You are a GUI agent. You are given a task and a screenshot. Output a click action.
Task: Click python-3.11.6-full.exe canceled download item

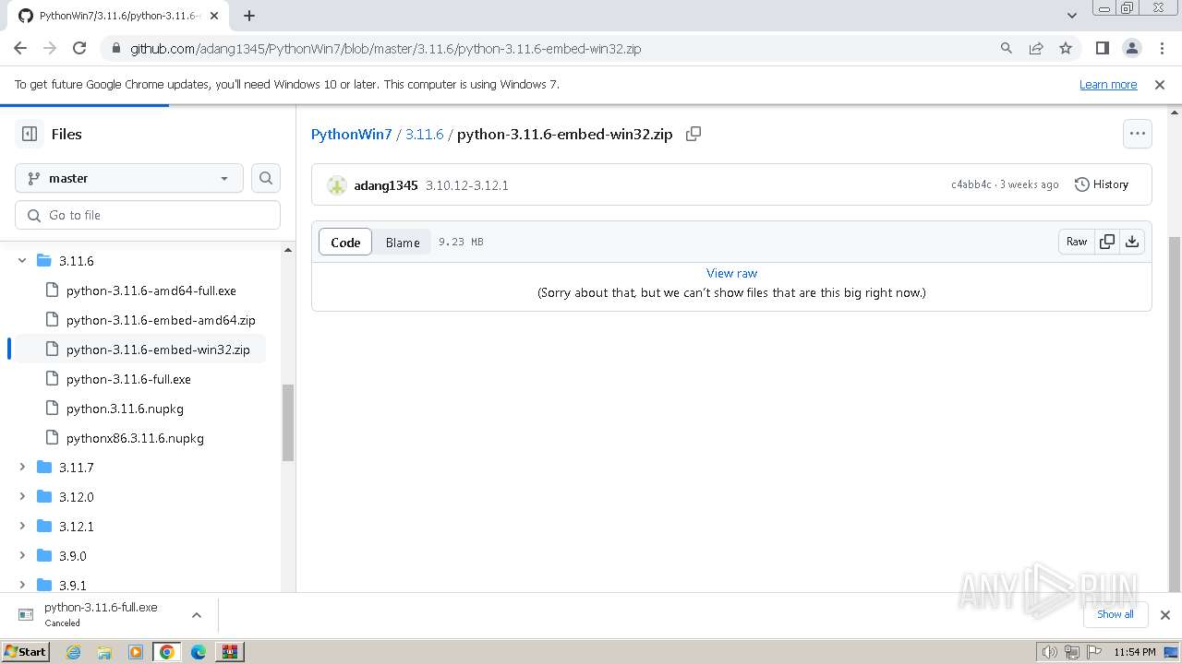tap(99, 614)
